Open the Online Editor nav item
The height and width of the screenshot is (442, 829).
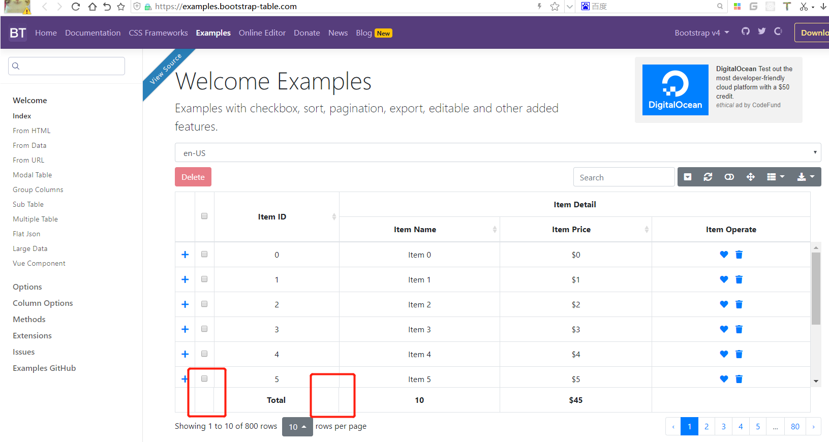click(x=262, y=33)
